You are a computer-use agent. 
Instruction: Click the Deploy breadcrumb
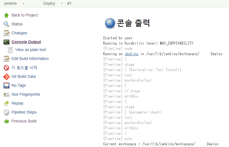pos(49,3)
